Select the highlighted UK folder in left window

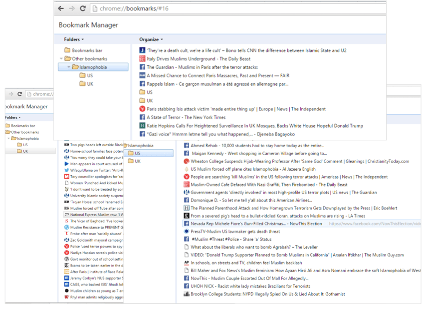pyautogui.click(x=25, y=151)
